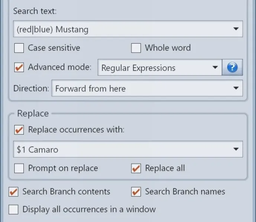
Task: Click inside the Search text field
Action: [x=119, y=29]
